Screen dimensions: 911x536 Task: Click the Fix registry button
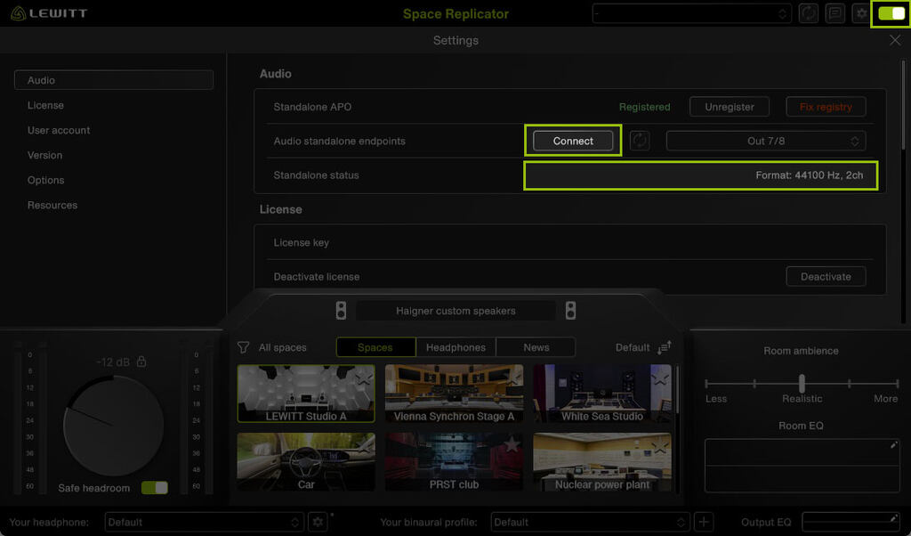826,107
